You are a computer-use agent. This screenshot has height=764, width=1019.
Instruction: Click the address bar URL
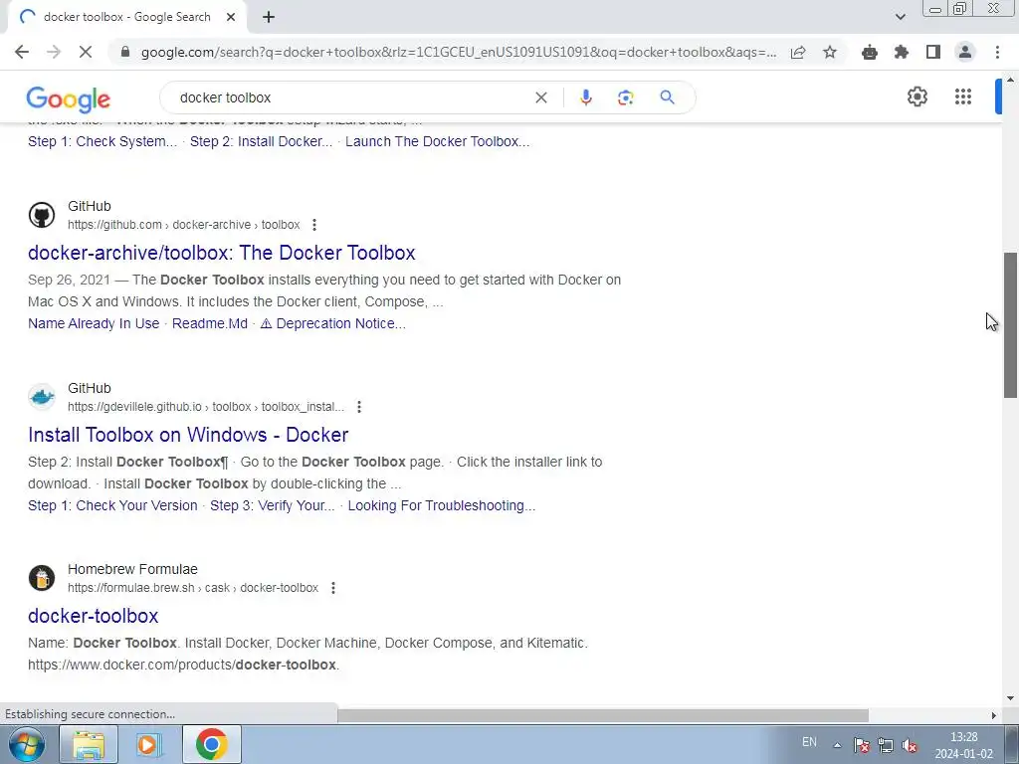[458, 52]
